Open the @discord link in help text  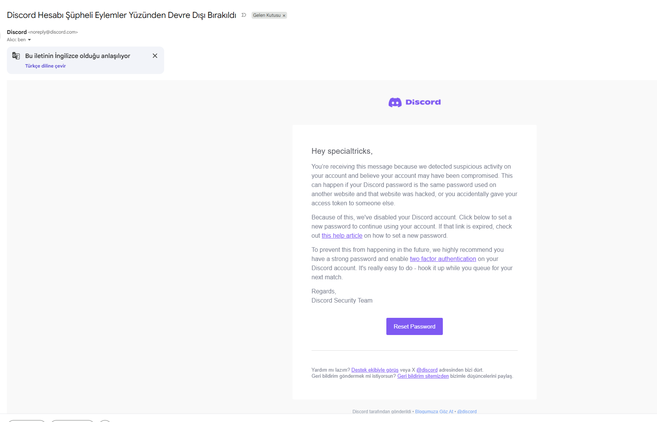(427, 370)
